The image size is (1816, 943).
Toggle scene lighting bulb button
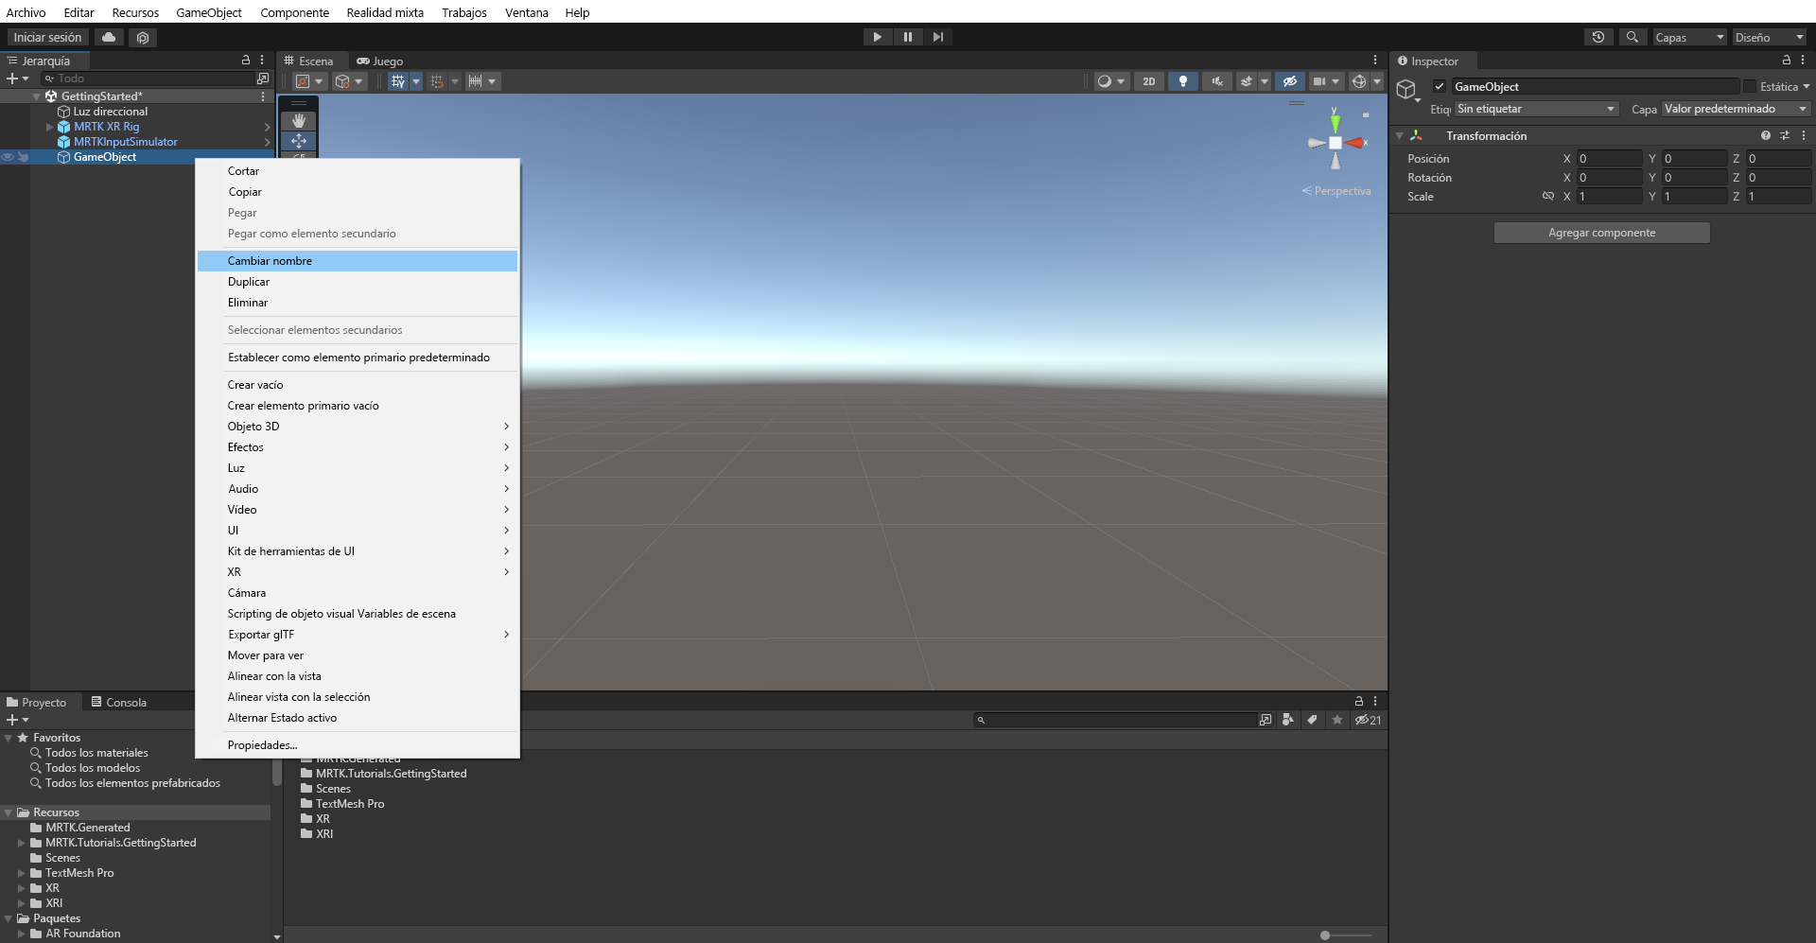[1183, 81]
